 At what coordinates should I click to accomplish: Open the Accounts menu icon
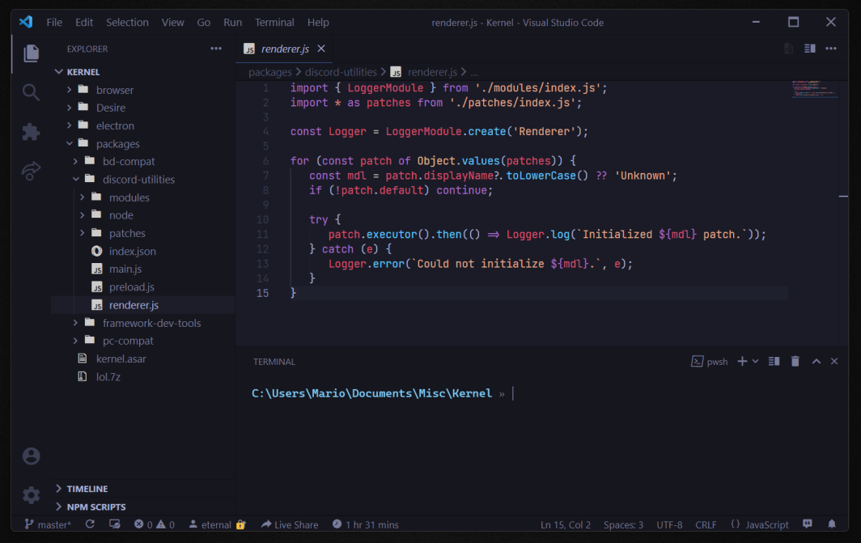pyautogui.click(x=32, y=456)
